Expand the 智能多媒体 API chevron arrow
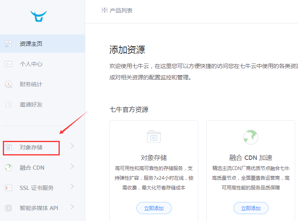This screenshot has width=298, height=221. [72, 207]
